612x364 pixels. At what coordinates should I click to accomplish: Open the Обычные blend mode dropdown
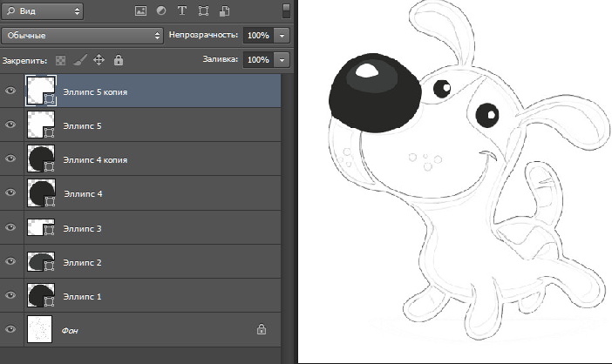(82, 36)
